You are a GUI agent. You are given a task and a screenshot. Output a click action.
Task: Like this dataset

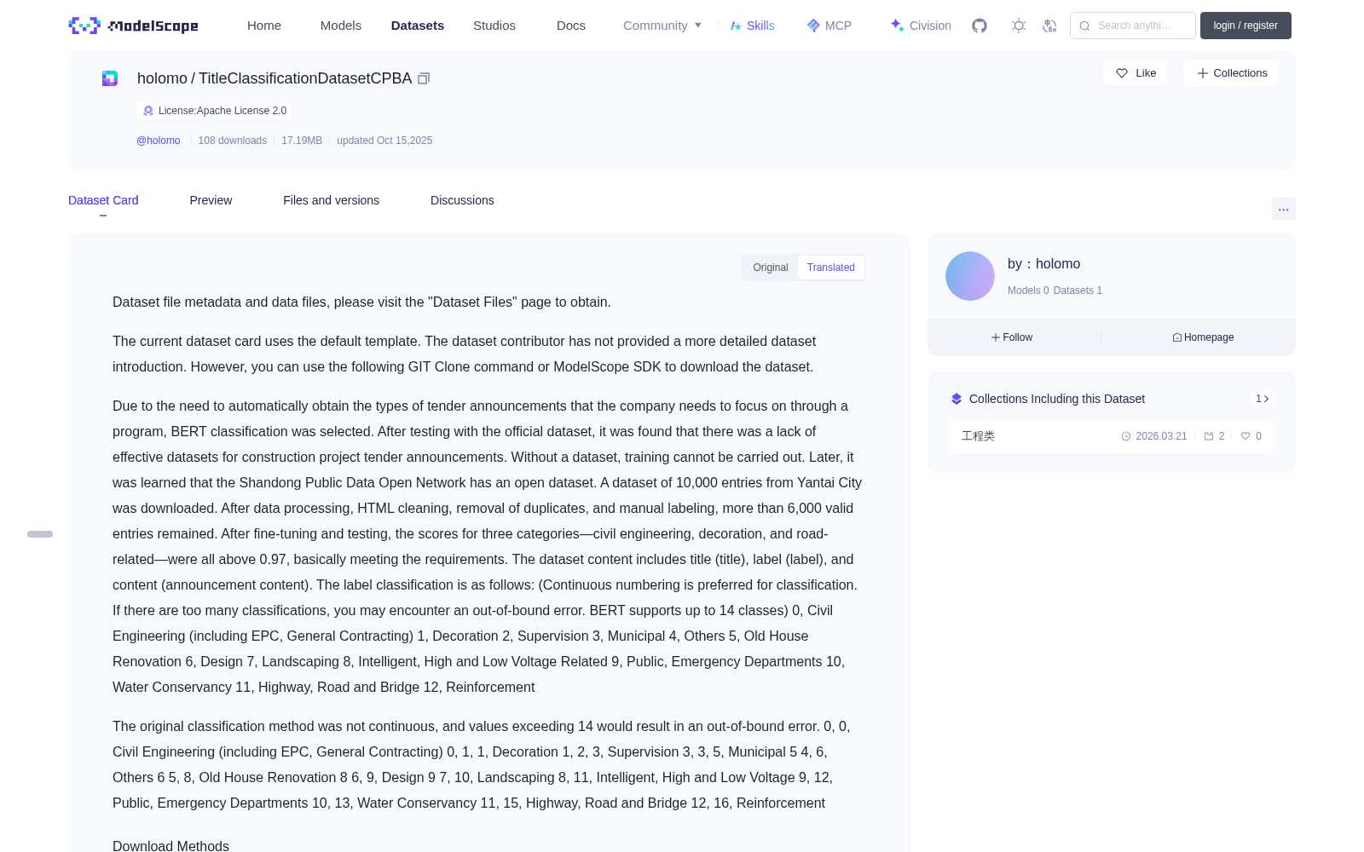1136,73
